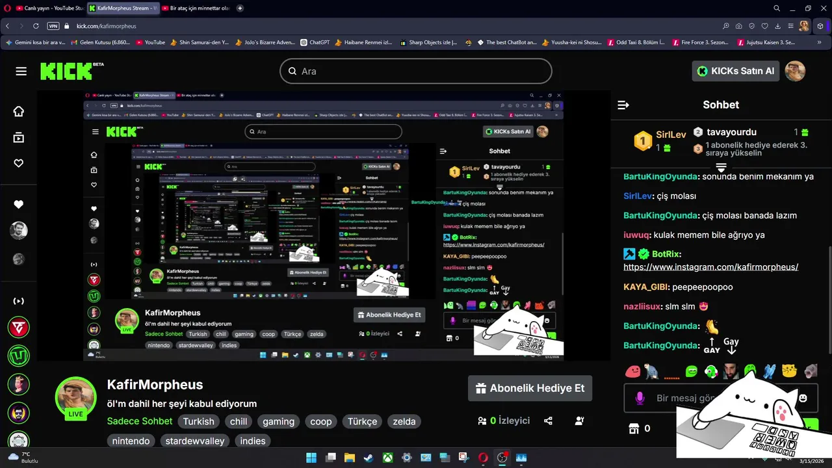Open the red V channel avatar in the sidebar
Screen dimensions: 832x468
pos(19,328)
